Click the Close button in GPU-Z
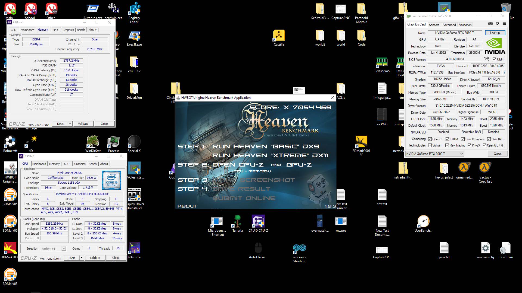This screenshot has width=522, height=293. click(x=497, y=154)
